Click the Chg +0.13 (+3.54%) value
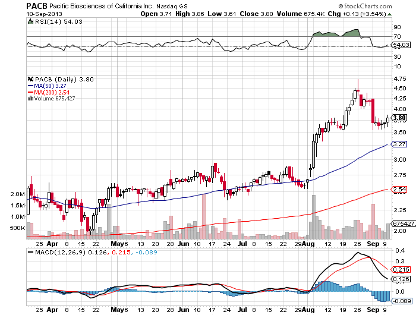This screenshot has width=416, height=315. coord(357,14)
